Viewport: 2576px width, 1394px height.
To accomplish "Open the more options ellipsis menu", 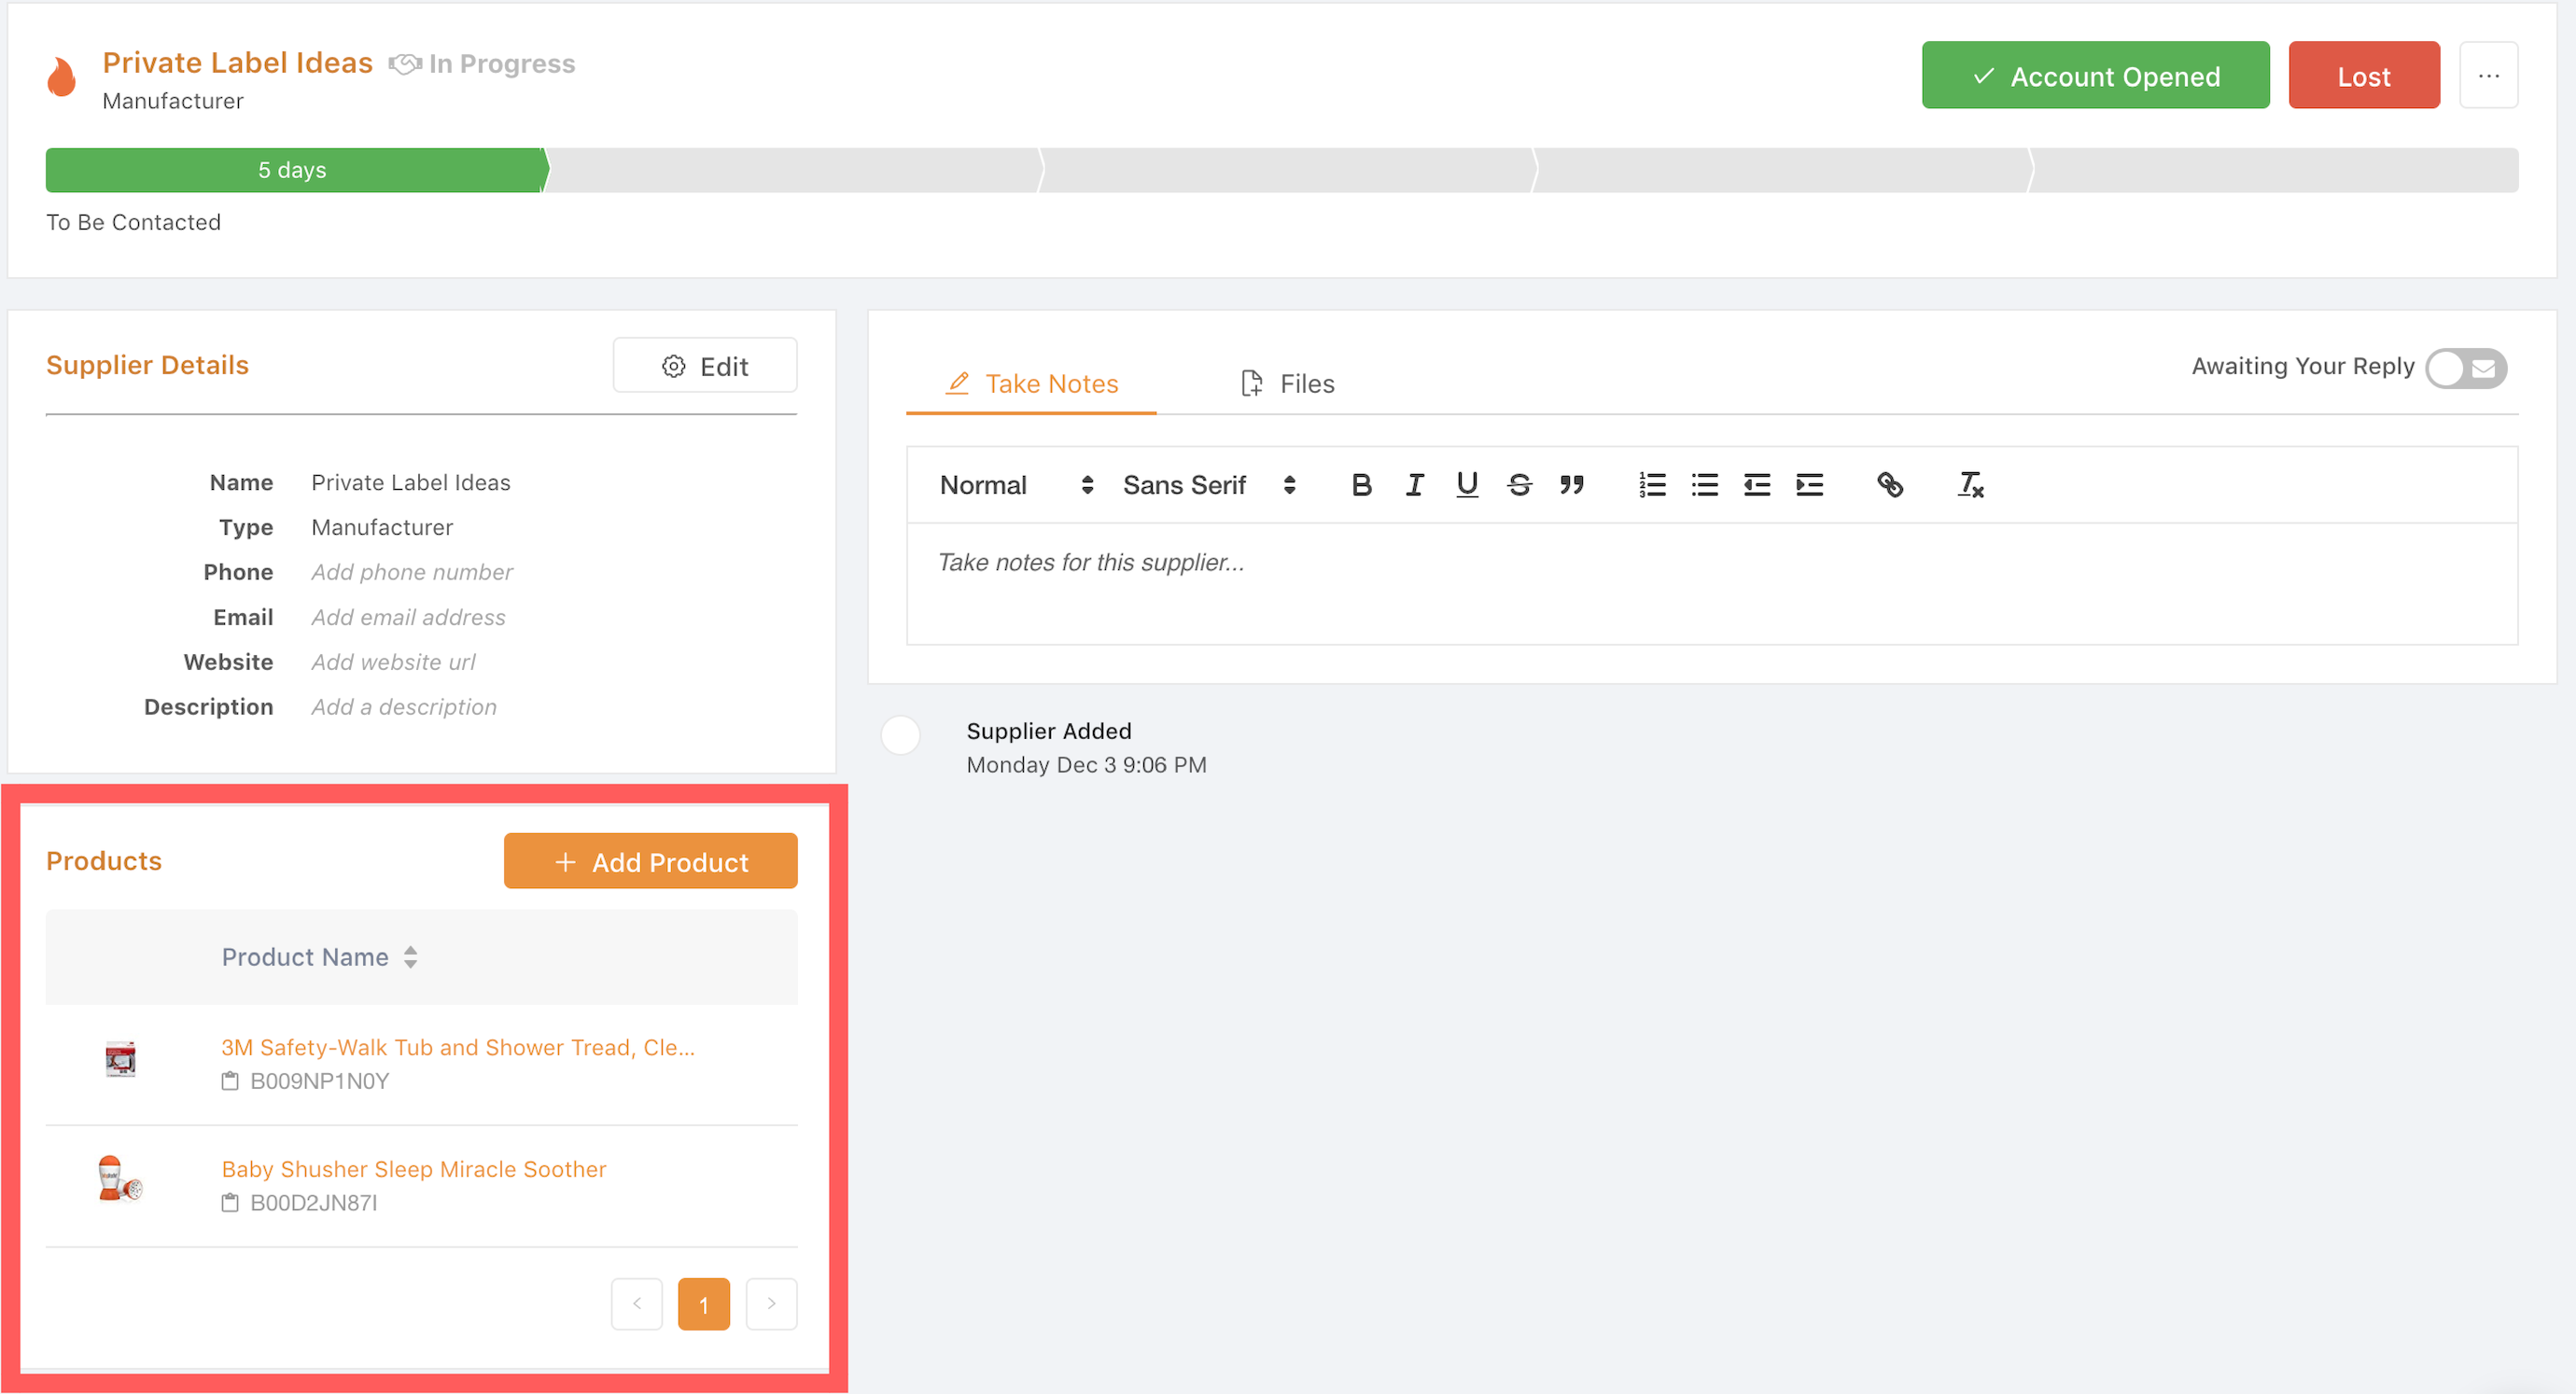I will pyautogui.click(x=2488, y=76).
